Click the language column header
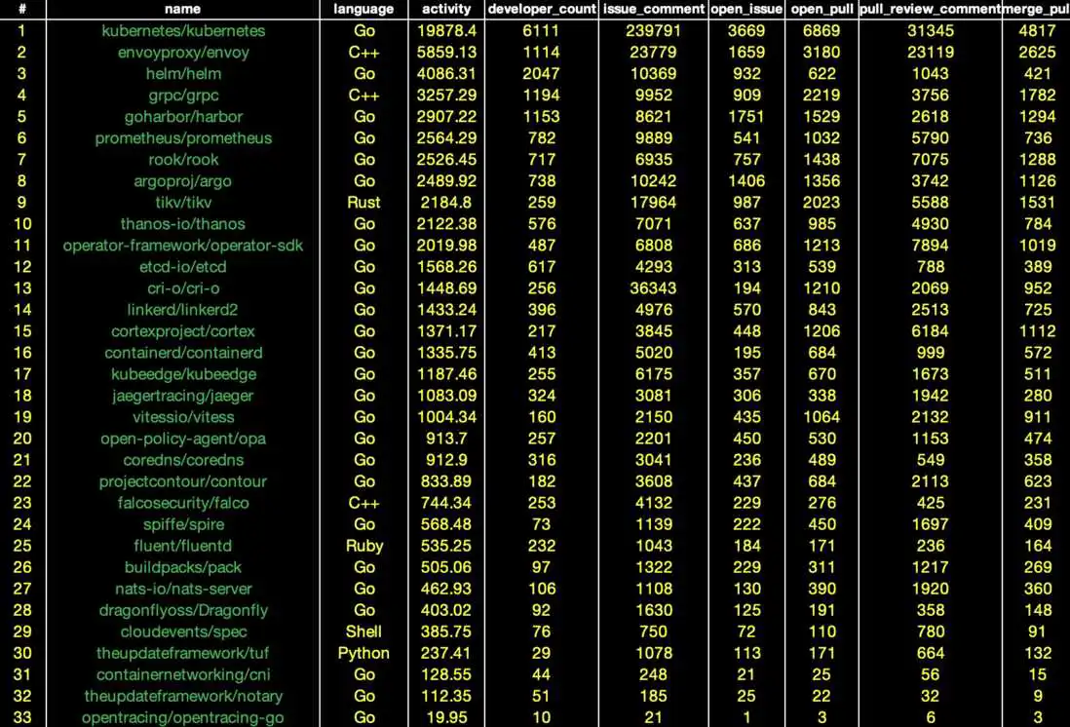1070x727 pixels. click(363, 9)
